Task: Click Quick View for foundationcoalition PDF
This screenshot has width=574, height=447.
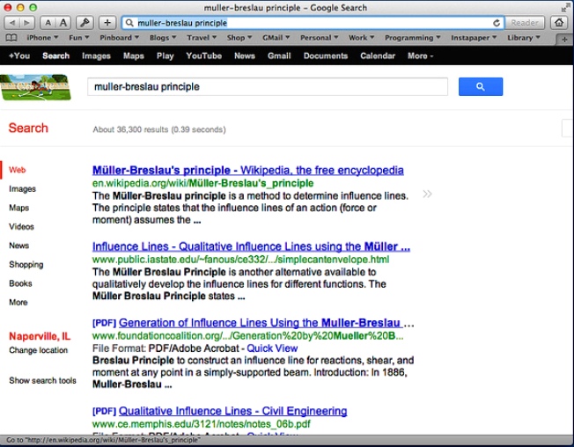Action: tap(272, 348)
